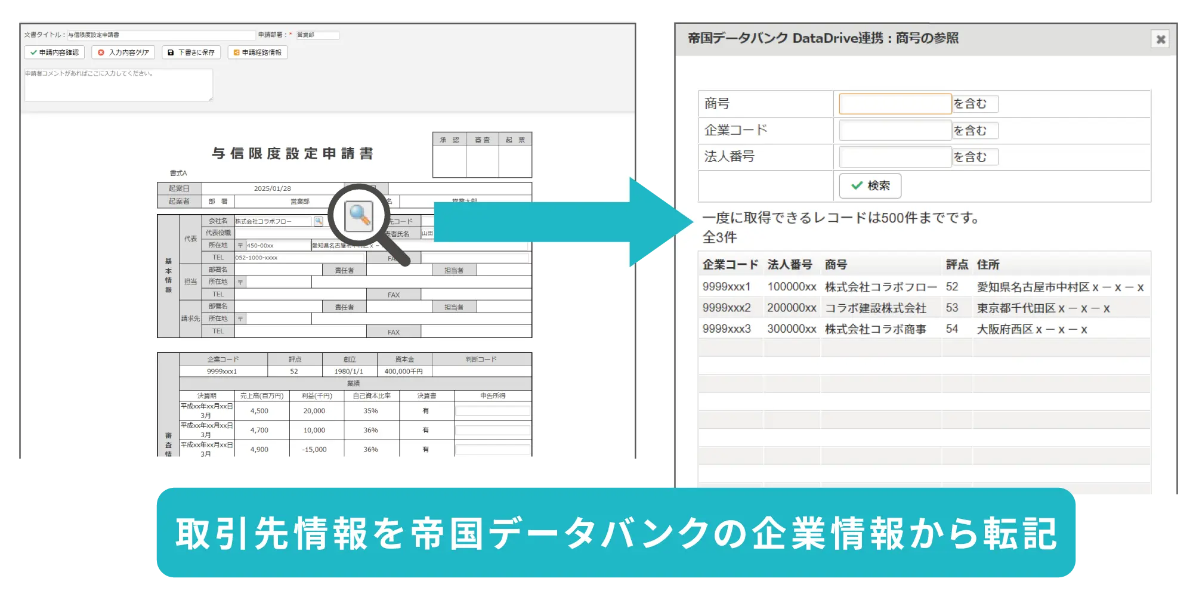This screenshot has height=594, width=1193.
Task: Click the 与信限度設定申請書 form title
Action: pos(293,154)
